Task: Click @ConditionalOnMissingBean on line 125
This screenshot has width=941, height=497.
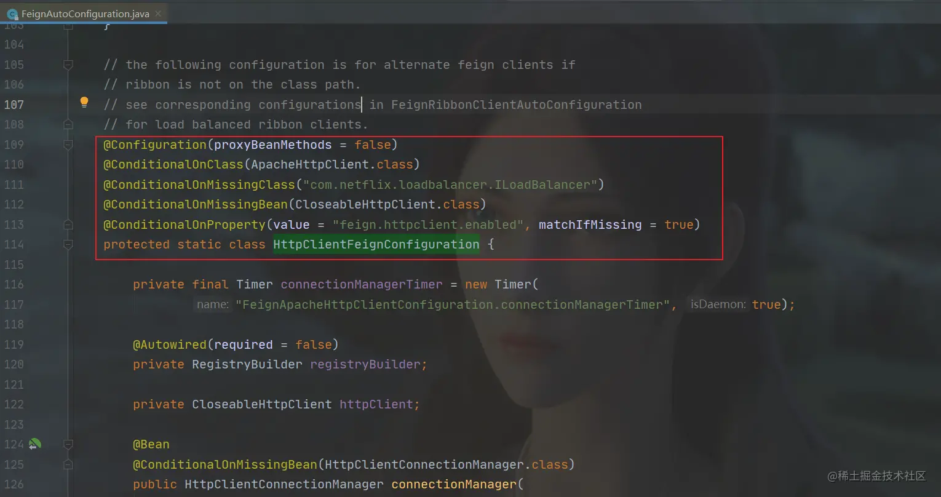Action: (225, 464)
